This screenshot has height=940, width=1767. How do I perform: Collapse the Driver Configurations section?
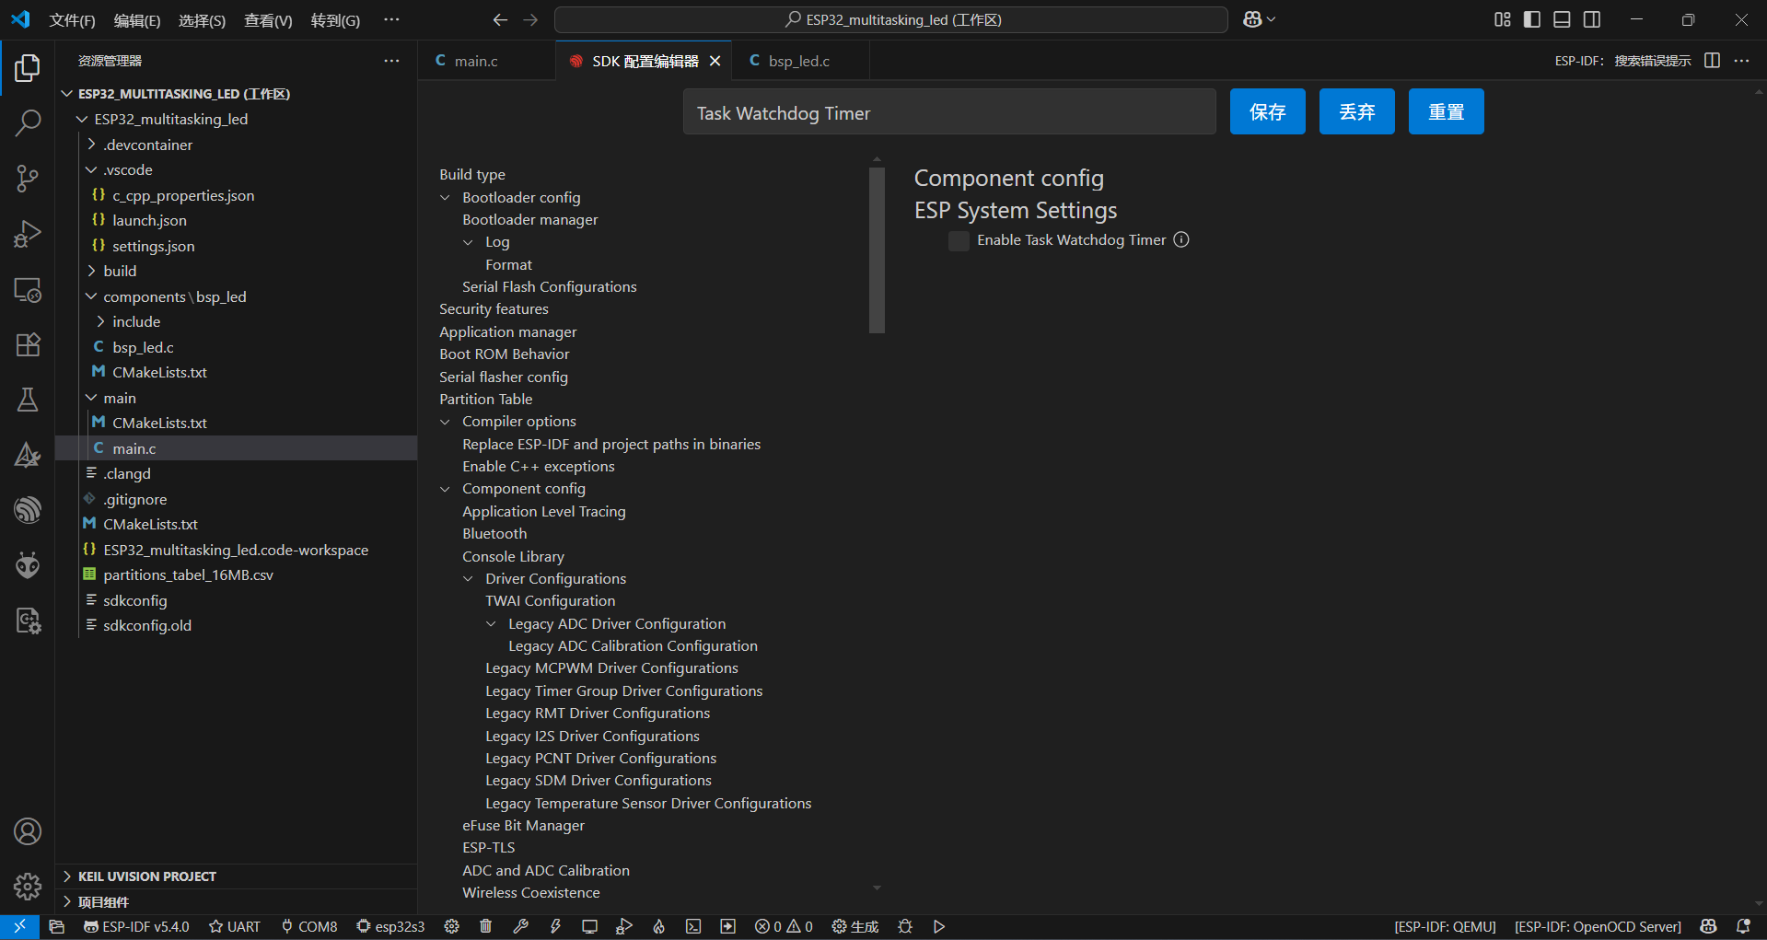469,579
